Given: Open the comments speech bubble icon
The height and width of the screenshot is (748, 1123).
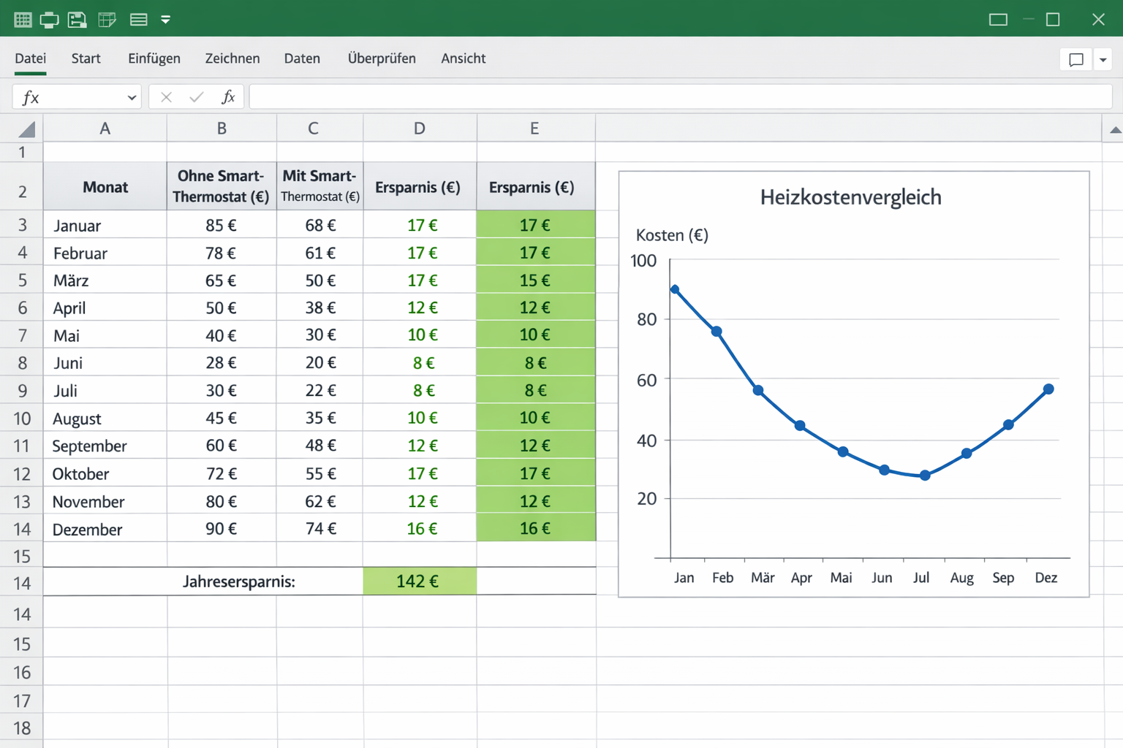Looking at the screenshot, I should coord(1075,59).
